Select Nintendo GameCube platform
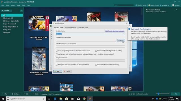Screen dimensions: 181x101 [11, 21]
